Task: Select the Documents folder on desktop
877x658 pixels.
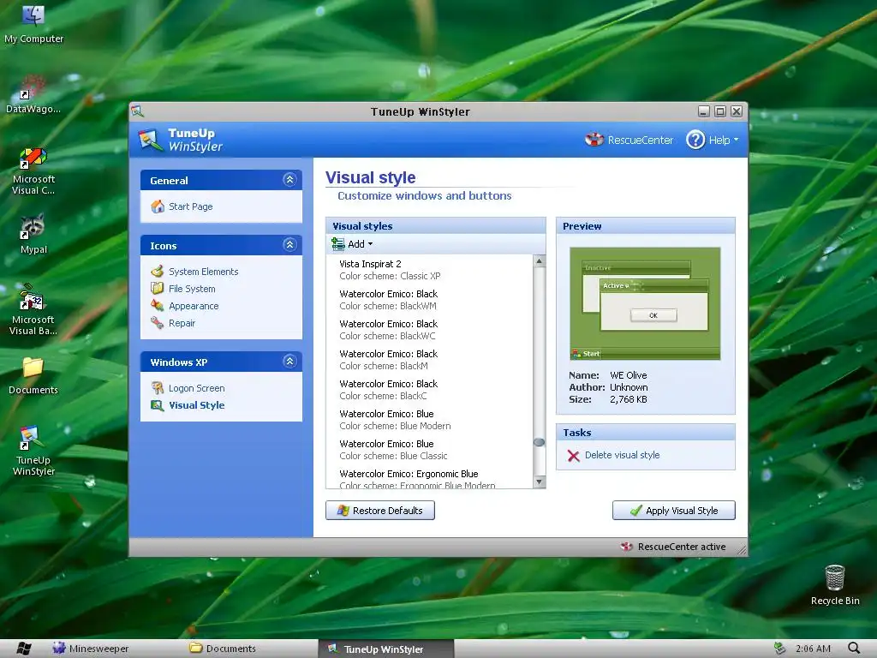Action: click(33, 375)
